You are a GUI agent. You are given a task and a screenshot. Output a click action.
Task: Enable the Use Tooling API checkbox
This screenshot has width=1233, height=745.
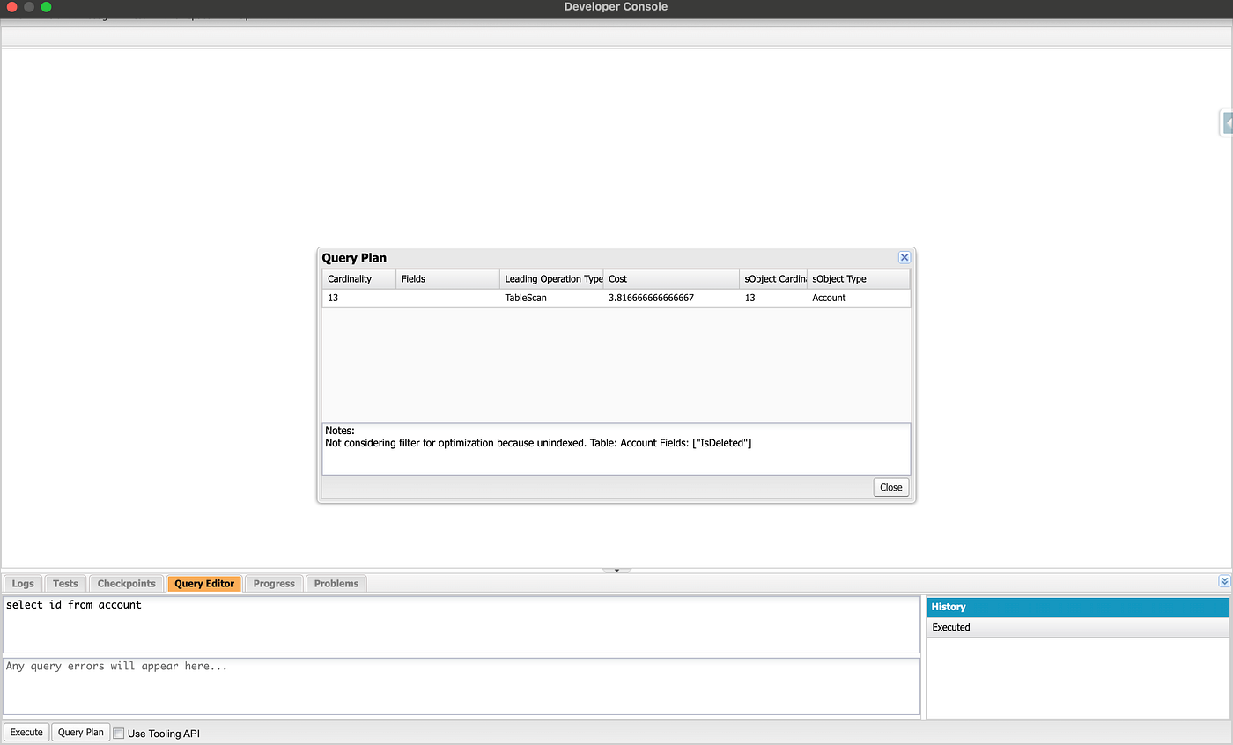pos(119,733)
